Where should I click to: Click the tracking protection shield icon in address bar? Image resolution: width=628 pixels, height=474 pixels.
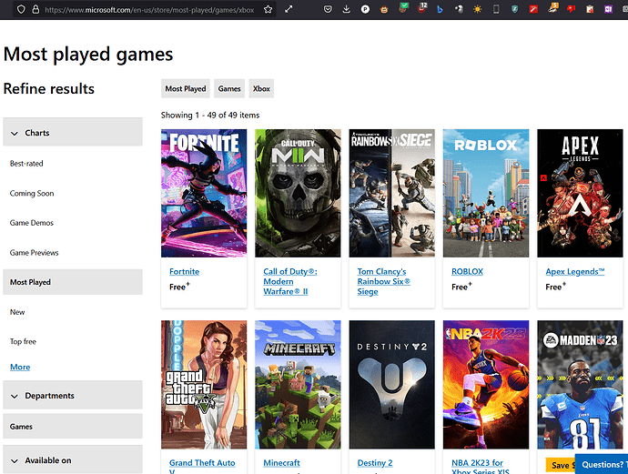[x=21, y=9]
